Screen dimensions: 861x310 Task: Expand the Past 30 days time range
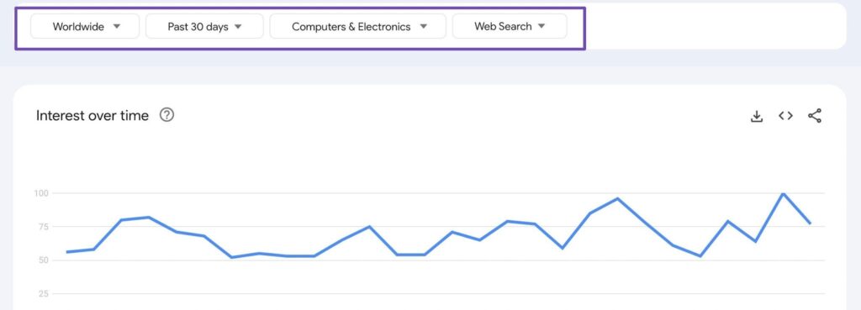click(x=204, y=26)
